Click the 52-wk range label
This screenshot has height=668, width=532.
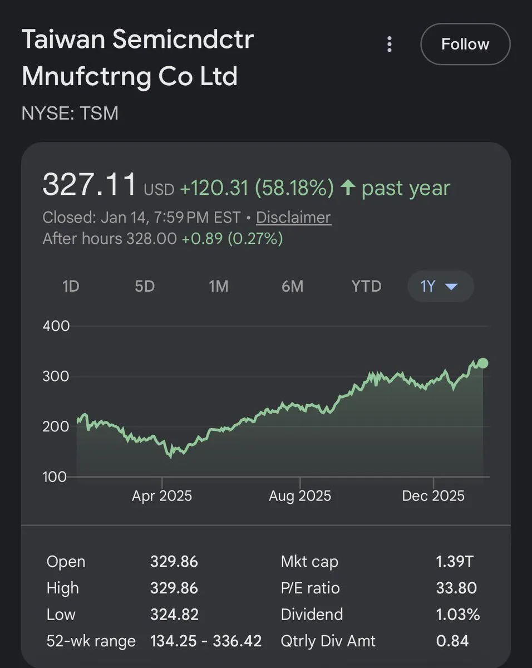[x=91, y=642]
